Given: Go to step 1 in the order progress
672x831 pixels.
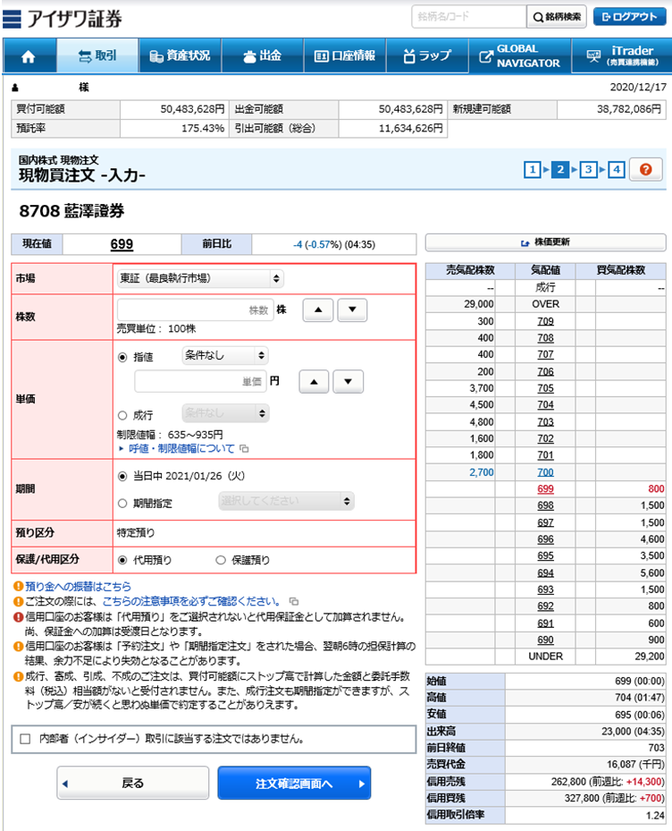Looking at the screenshot, I should click(x=533, y=170).
